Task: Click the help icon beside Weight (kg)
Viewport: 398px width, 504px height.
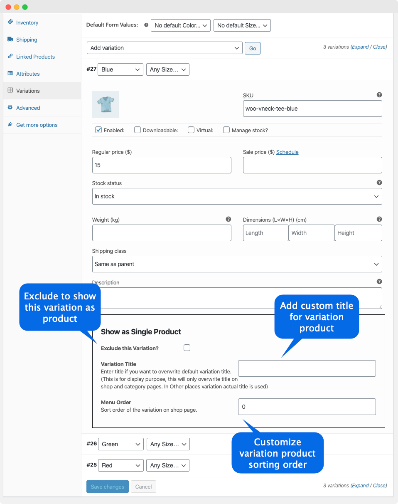Action: (228, 219)
